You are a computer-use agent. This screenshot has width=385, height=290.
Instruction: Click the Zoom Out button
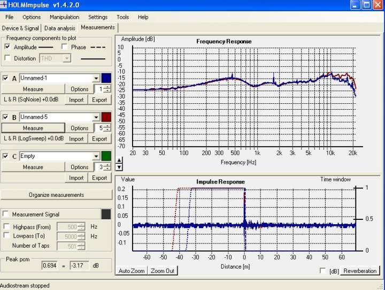pos(163,271)
